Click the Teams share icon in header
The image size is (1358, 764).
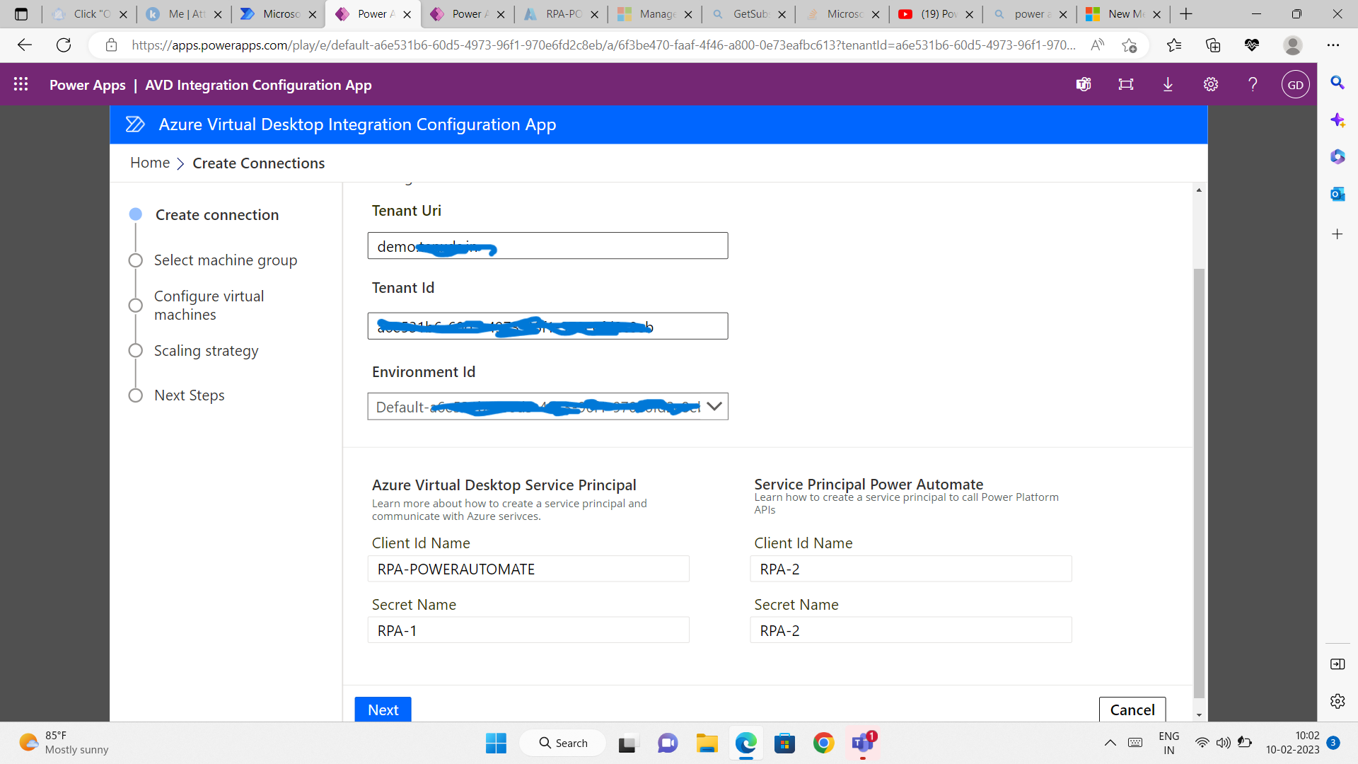pyautogui.click(x=1083, y=84)
